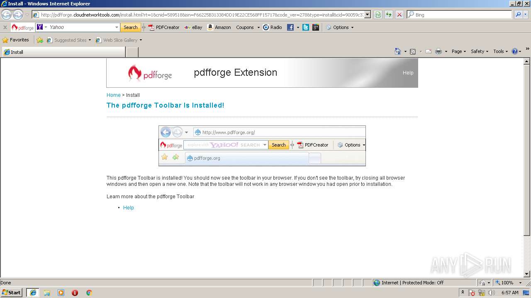The height and width of the screenshot is (298, 531).
Task: Click the pdfforge logo on the toolbar
Action: pyautogui.click(x=23, y=27)
